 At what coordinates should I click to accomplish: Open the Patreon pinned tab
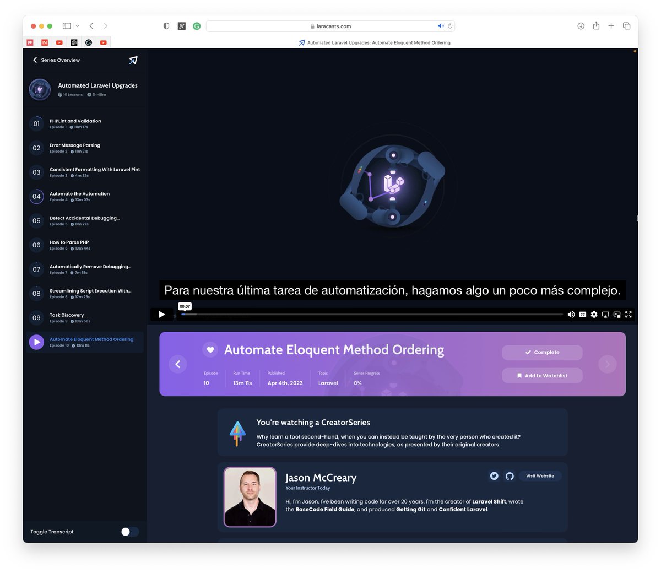[30, 42]
